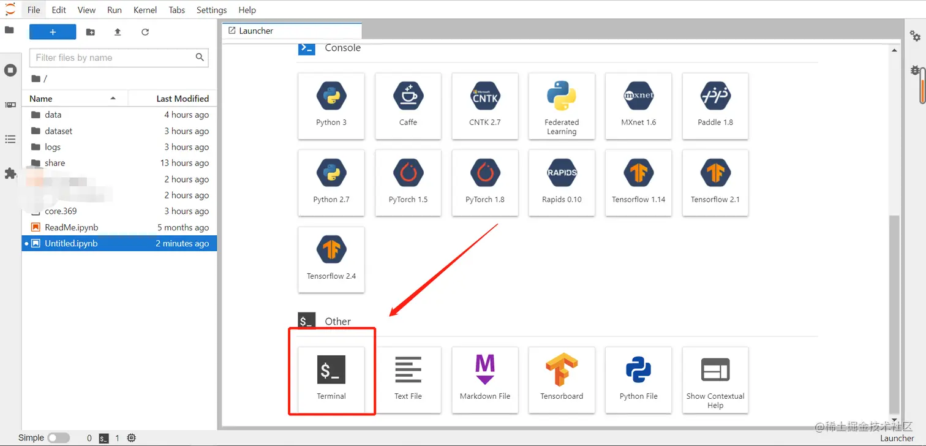Viewport: 926px width, 446px height.
Task: Sort files by Name column header
Action: [x=75, y=98]
